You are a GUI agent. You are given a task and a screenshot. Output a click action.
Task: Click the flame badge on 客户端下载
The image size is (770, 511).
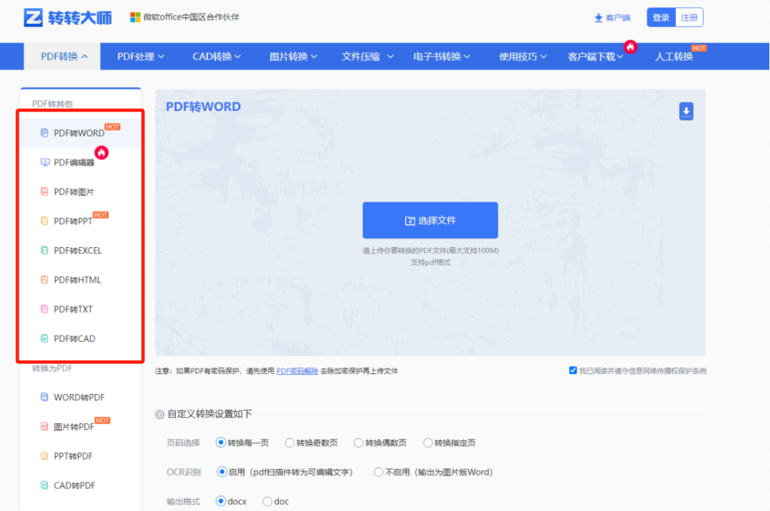point(630,47)
